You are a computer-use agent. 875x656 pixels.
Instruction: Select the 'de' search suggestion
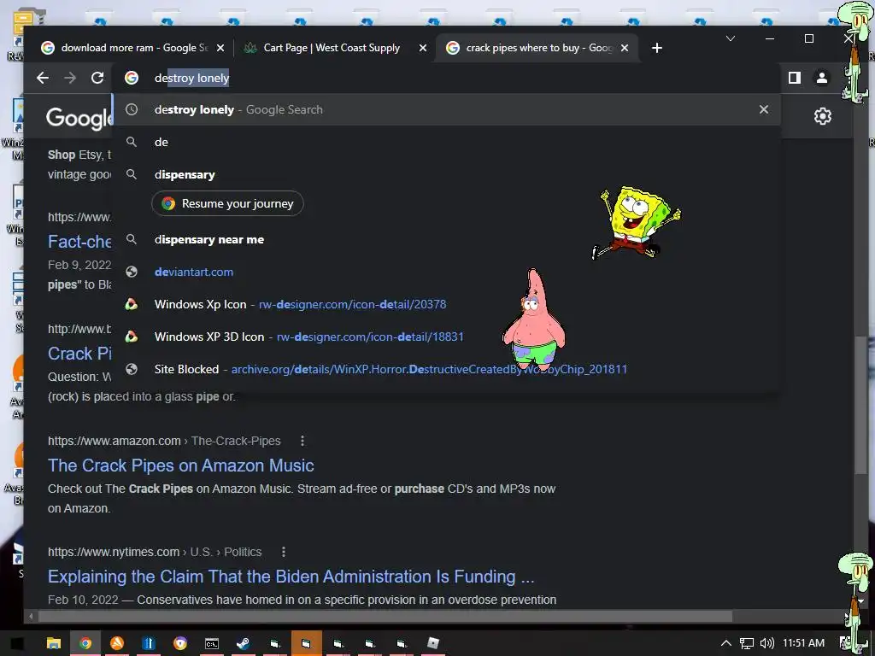click(446, 142)
